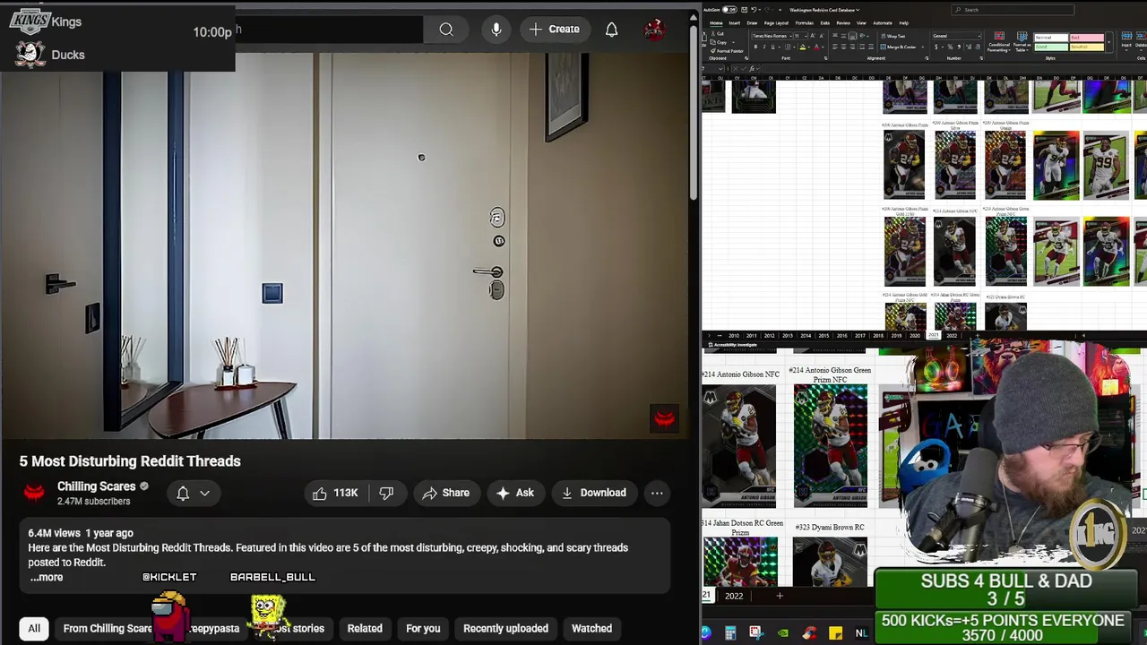Select Recently uploaded filter chip
Screen dimensions: 1147x645
pyautogui.click(x=505, y=628)
